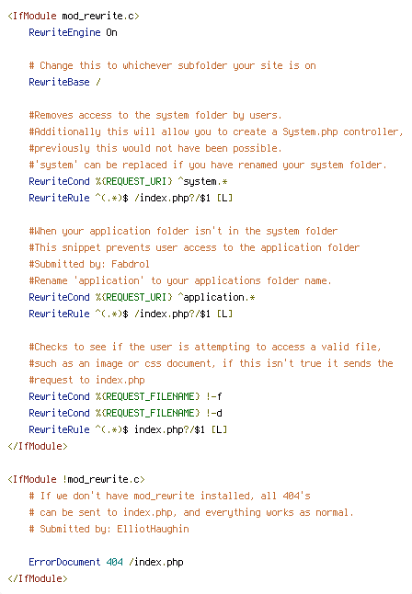The height and width of the screenshot is (594, 412).
Task: Click the first RewriteRule /index.php?/$1 line
Action: coord(131,198)
